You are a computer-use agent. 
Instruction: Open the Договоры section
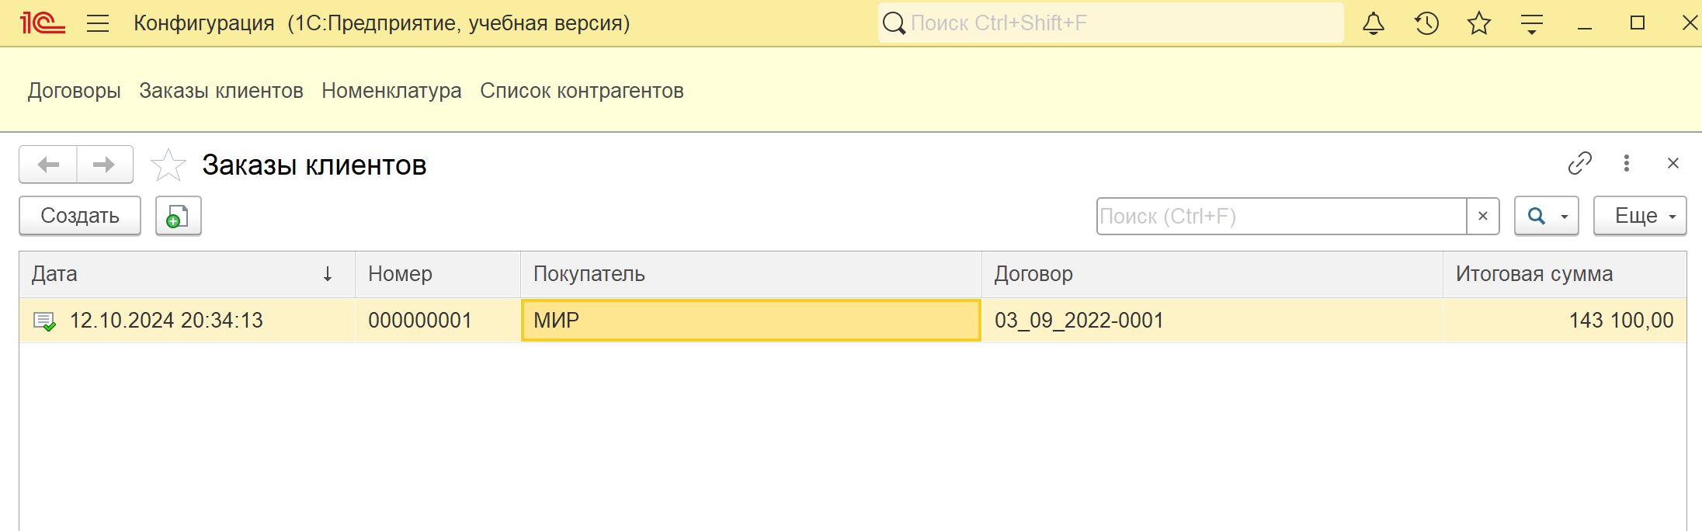pyautogui.click(x=75, y=91)
